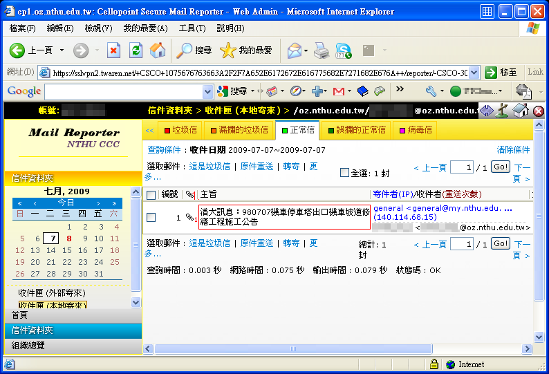Viewport: 549px width, 374px height.
Task: Click the Gmail icon in Google toolbar
Action: pos(339,91)
